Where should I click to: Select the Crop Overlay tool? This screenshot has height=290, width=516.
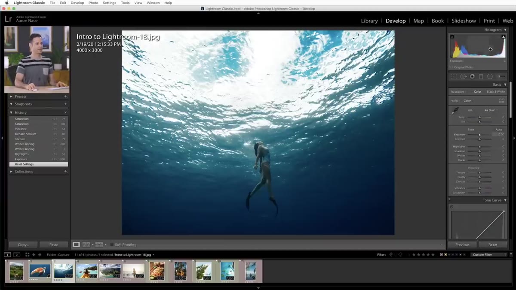pos(453,76)
